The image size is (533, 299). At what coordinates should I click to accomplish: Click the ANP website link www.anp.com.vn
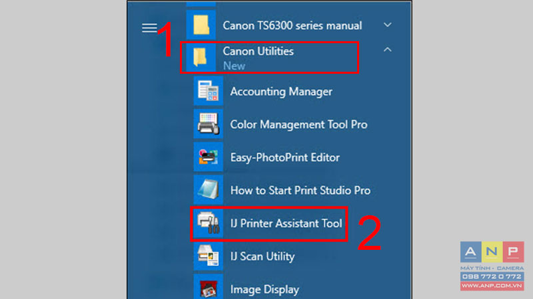(x=492, y=286)
